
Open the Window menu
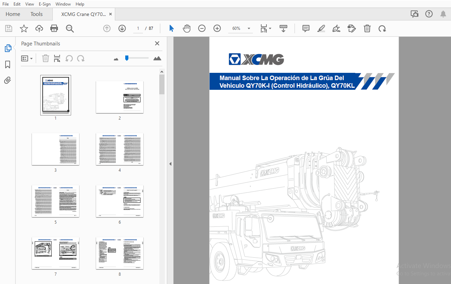click(63, 4)
